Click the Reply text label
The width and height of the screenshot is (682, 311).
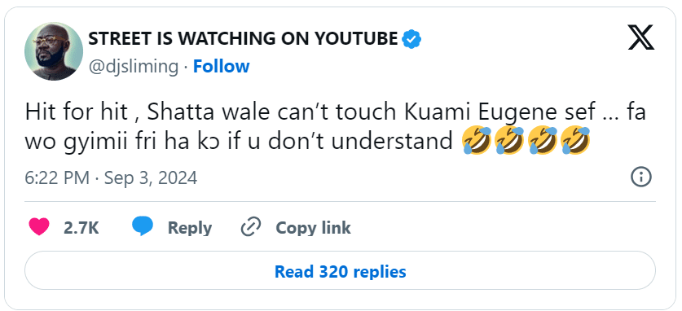[190, 228]
